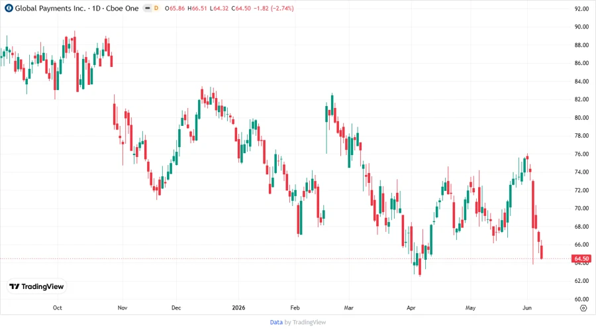Click the 82.00 price axis label

tap(581, 99)
